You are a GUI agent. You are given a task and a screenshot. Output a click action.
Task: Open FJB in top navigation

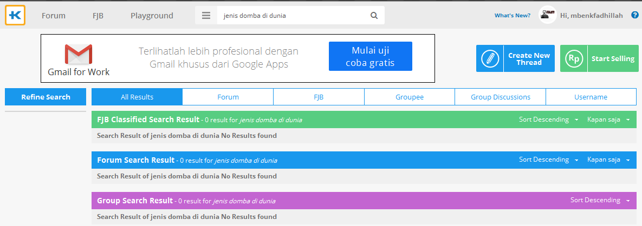(98, 16)
